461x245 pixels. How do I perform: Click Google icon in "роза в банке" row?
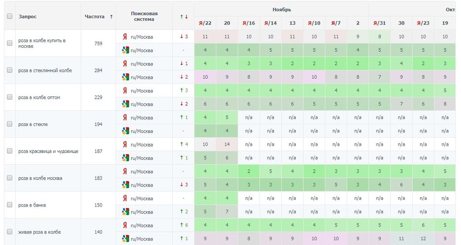125,212
